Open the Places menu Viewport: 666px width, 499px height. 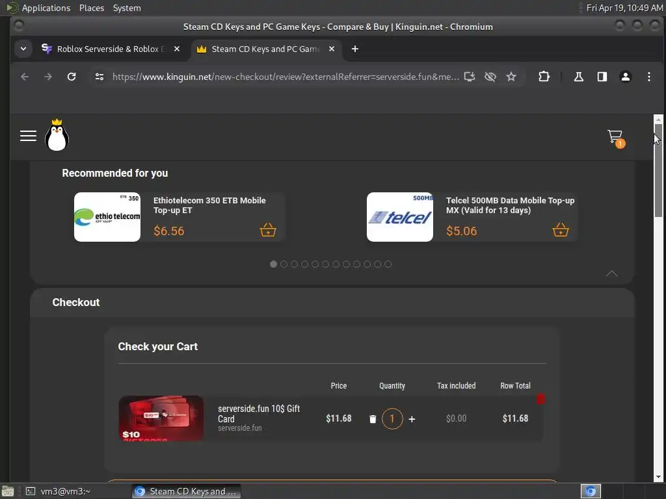pyautogui.click(x=91, y=8)
